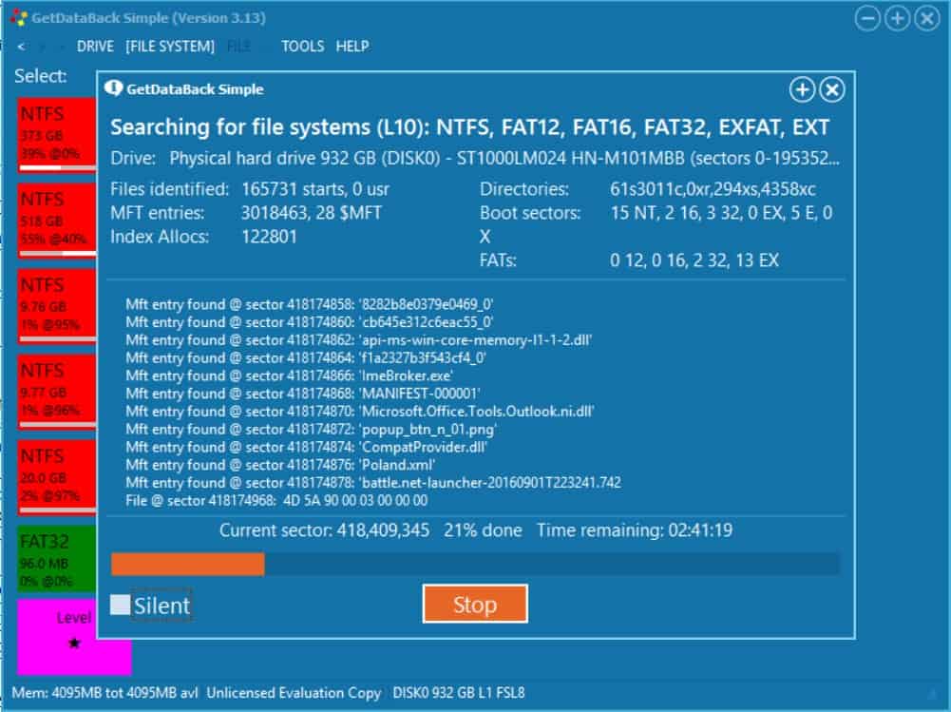
Task: Click the Directories value 61s3011c
Action: click(713, 189)
